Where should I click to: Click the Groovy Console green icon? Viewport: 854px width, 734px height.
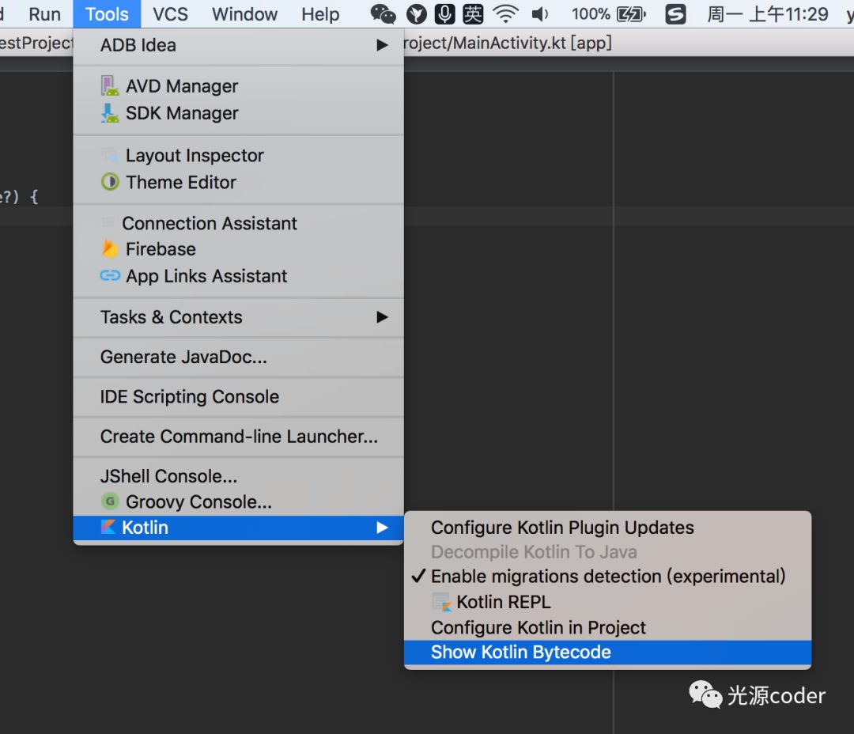(109, 501)
